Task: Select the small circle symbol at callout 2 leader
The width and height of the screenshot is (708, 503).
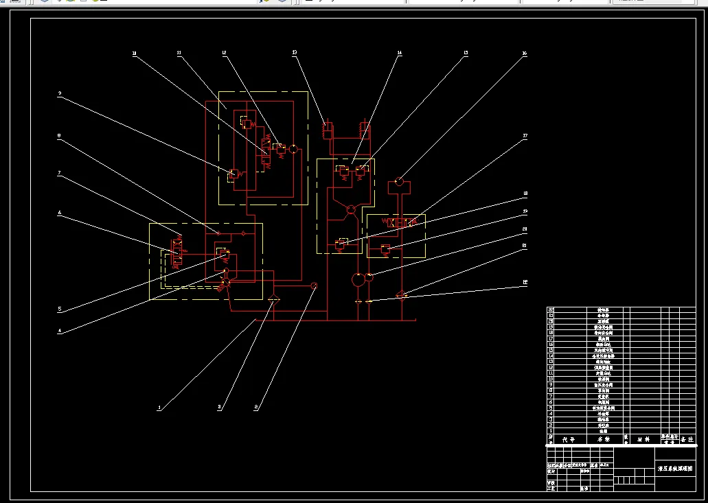Action: coord(315,286)
